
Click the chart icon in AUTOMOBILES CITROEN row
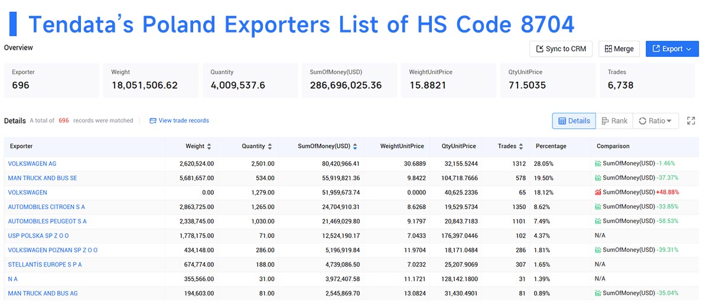pos(598,207)
